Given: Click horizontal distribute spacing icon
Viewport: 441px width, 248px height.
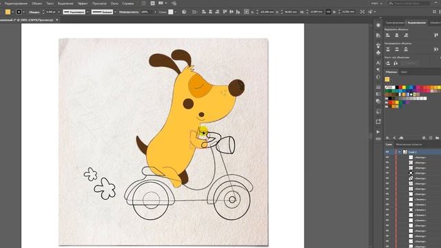Looking at the screenshot, I should pyautogui.click(x=396, y=63).
